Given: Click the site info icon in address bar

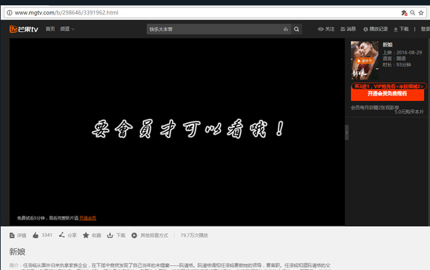Looking at the screenshot, I should tap(9, 13).
